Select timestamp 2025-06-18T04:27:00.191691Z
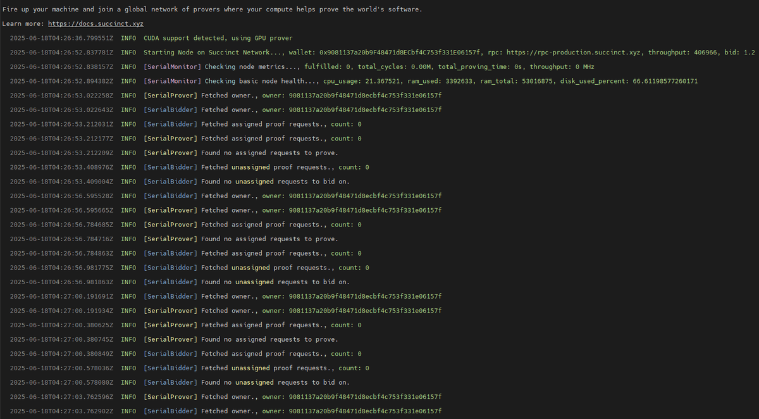This screenshot has width=759, height=419. pyautogui.click(x=61, y=296)
